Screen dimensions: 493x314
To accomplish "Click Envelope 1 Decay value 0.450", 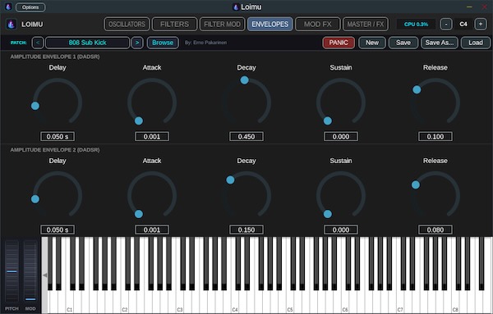I will 246,136.
